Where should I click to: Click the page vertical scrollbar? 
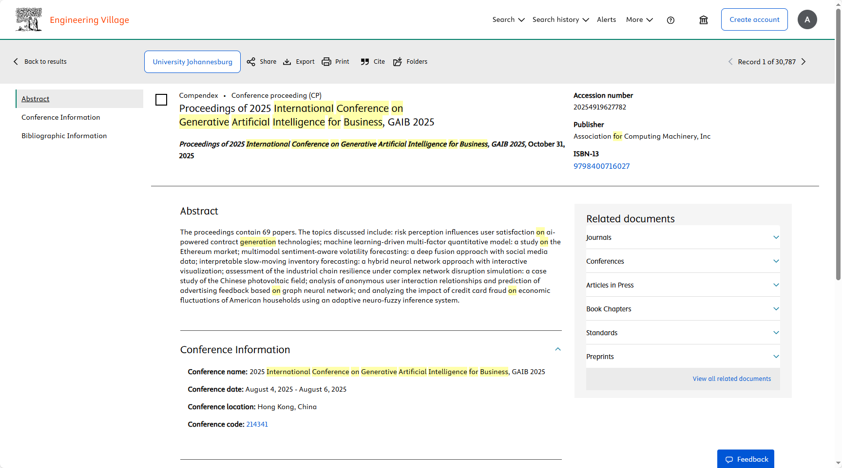click(x=838, y=146)
